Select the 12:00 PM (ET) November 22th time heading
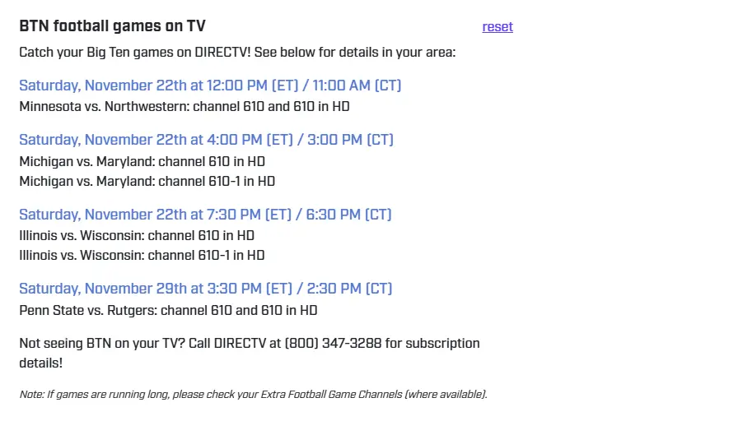752x421 pixels. (210, 86)
